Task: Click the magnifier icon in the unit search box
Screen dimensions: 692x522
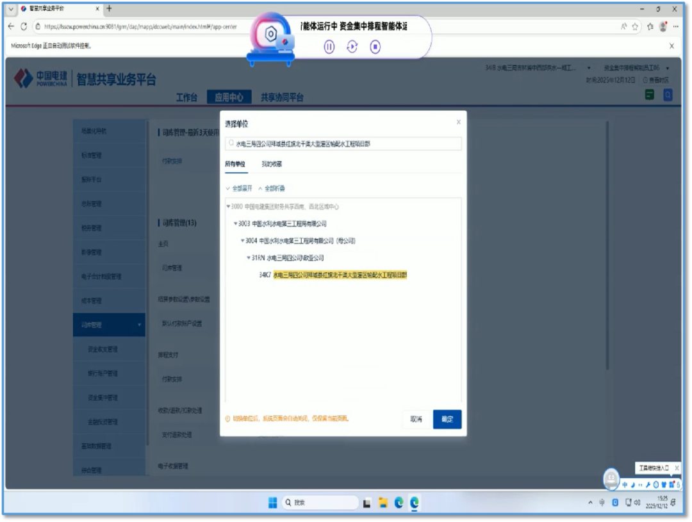Action: point(231,143)
